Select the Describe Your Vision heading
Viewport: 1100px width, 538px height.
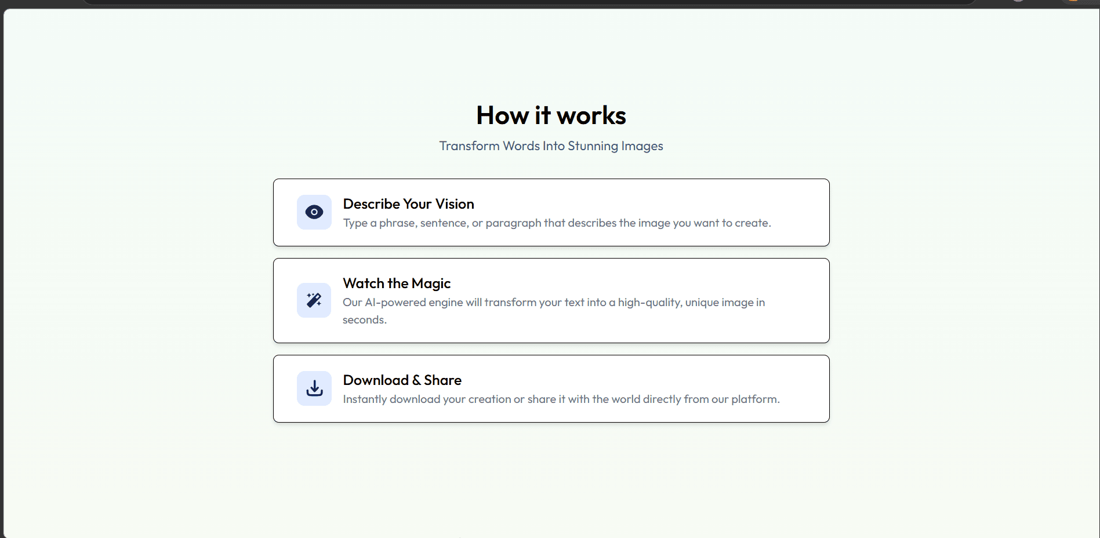pyautogui.click(x=409, y=204)
